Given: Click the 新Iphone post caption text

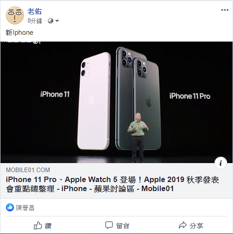Looking at the screenshot, I should coord(19,33).
